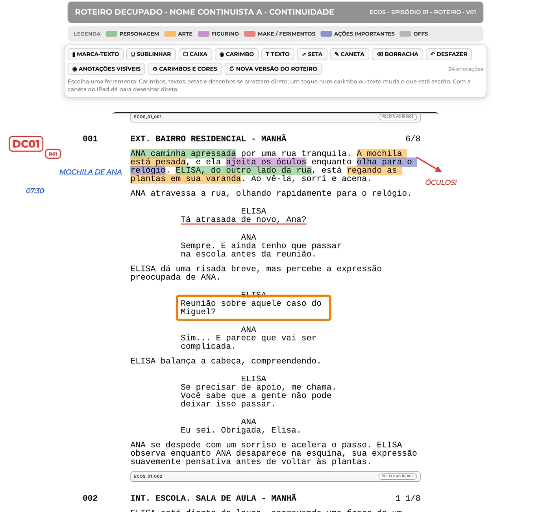Choose the blue Ações Importantes swatch

tap(326, 34)
